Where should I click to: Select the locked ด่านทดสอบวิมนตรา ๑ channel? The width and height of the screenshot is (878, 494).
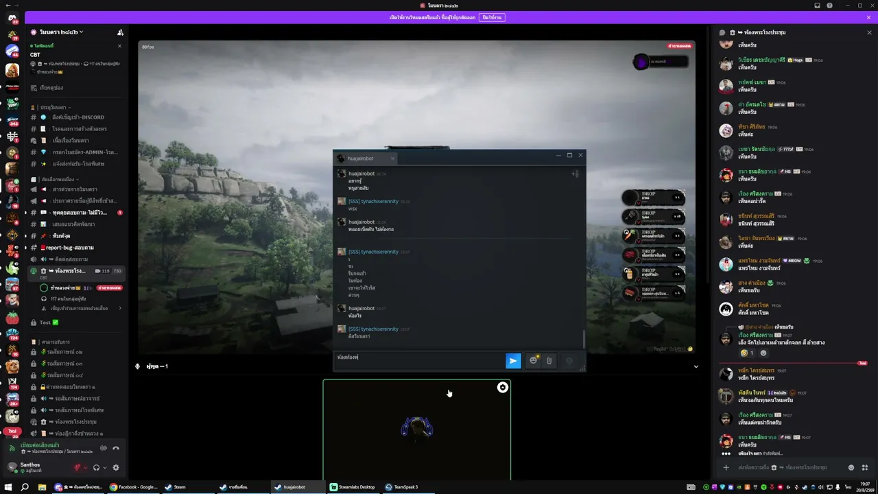click(x=77, y=387)
